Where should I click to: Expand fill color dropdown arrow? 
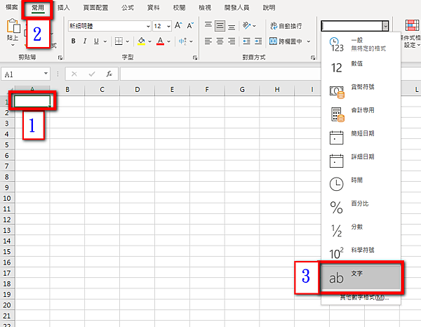[149, 41]
